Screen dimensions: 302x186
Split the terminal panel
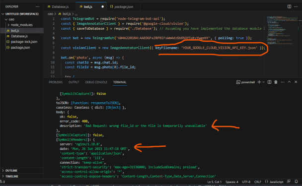pyautogui.click(x=269, y=82)
